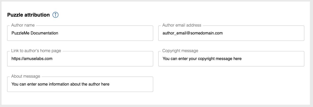Open the Puzzle attribution info icon

click(x=55, y=15)
